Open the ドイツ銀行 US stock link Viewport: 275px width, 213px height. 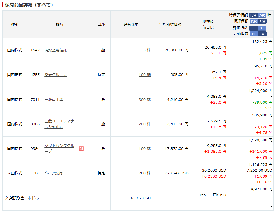(53, 173)
